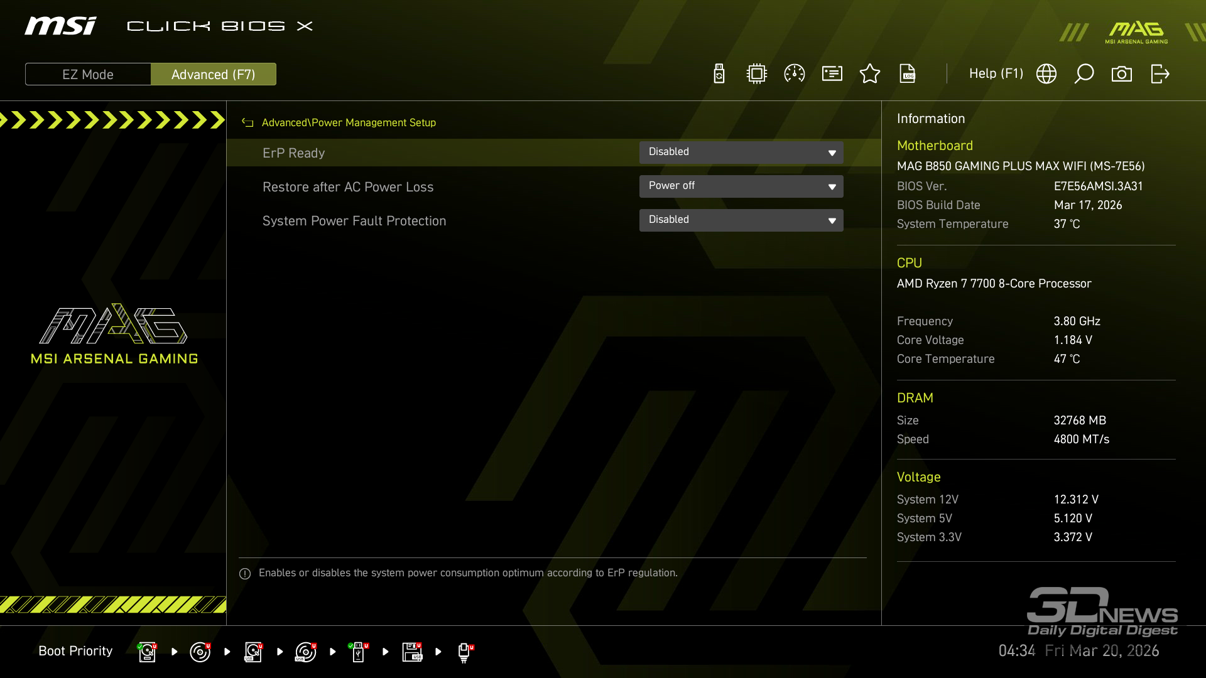Click the Help (F1) button
Screen dimensions: 1206x678
click(996, 74)
